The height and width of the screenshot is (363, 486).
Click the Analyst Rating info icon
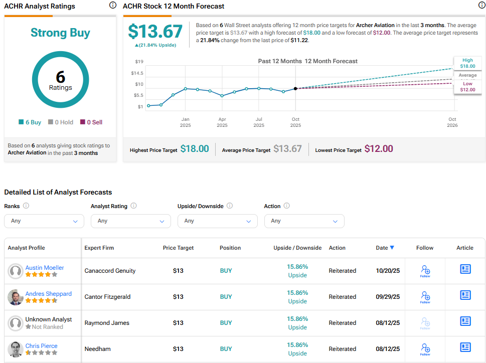pos(133,206)
